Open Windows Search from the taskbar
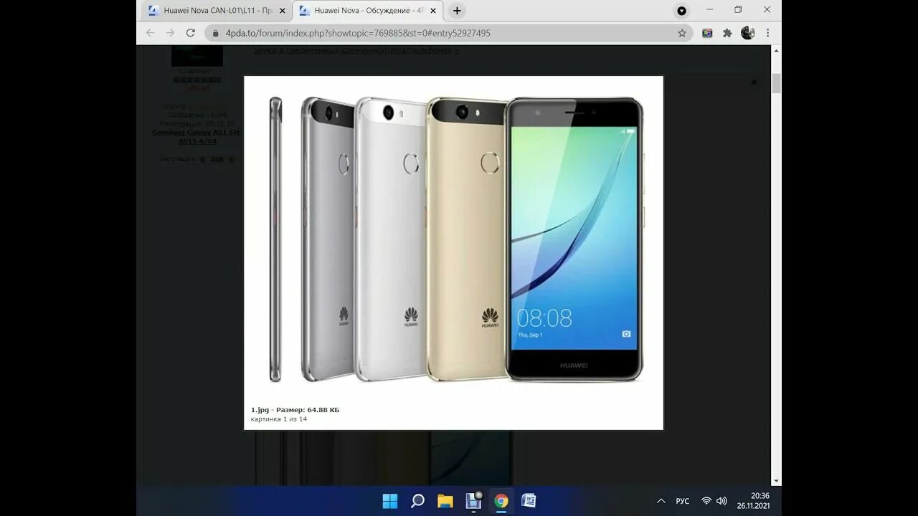Image resolution: width=918 pixels, height=516 pixels. click(417, 501)
